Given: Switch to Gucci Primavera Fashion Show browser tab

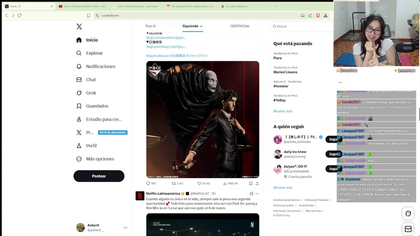Looking at the screenshot, I should [83, 6].
